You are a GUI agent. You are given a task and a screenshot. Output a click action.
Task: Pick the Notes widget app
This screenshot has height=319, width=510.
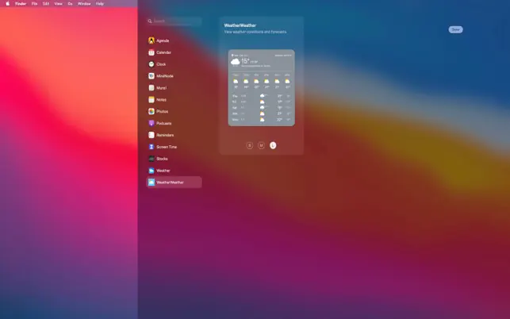pos(161,100)
